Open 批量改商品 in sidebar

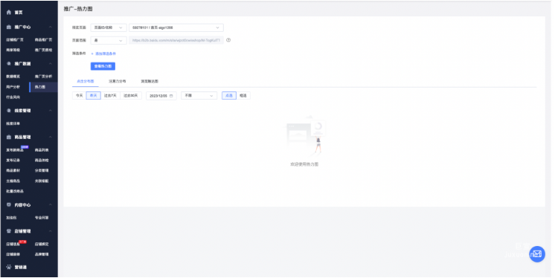coord(15,191)
